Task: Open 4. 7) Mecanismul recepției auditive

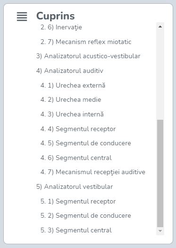Action: click(93, 172)
